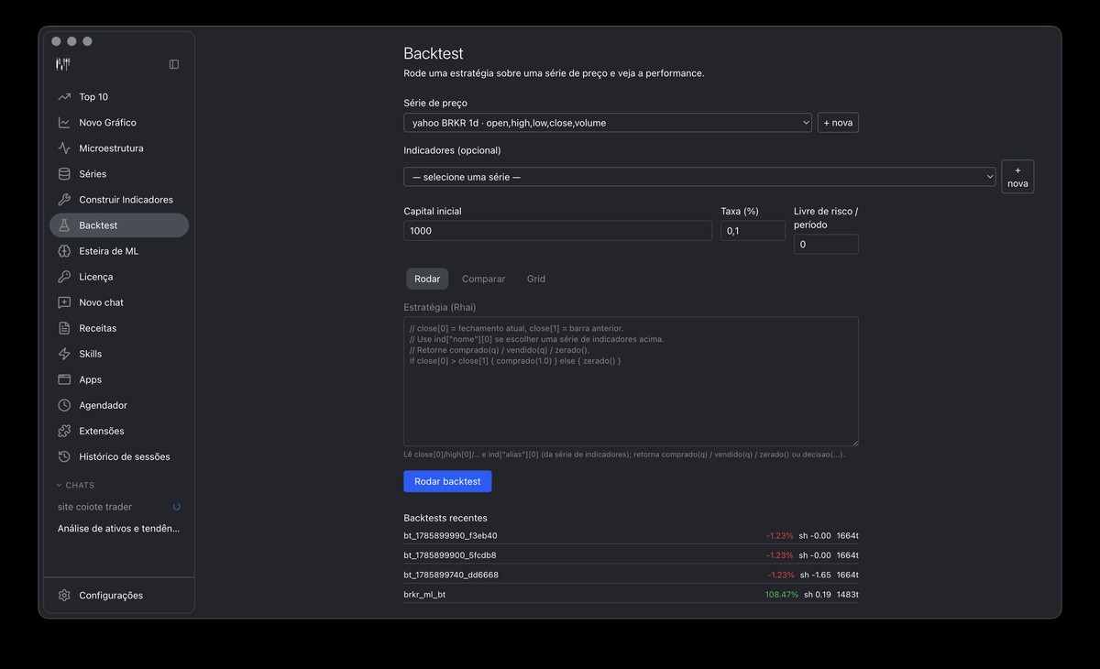Open backtest bt_1785899740_dd6668
Viewport: 1100px width, 669px height.
[631, 575]
